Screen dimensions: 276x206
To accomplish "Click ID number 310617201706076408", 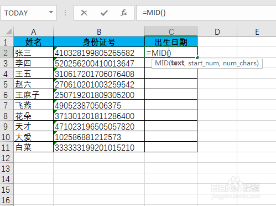I will (x=99, y=74).
